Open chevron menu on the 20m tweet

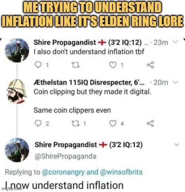[x=176, y=82]
